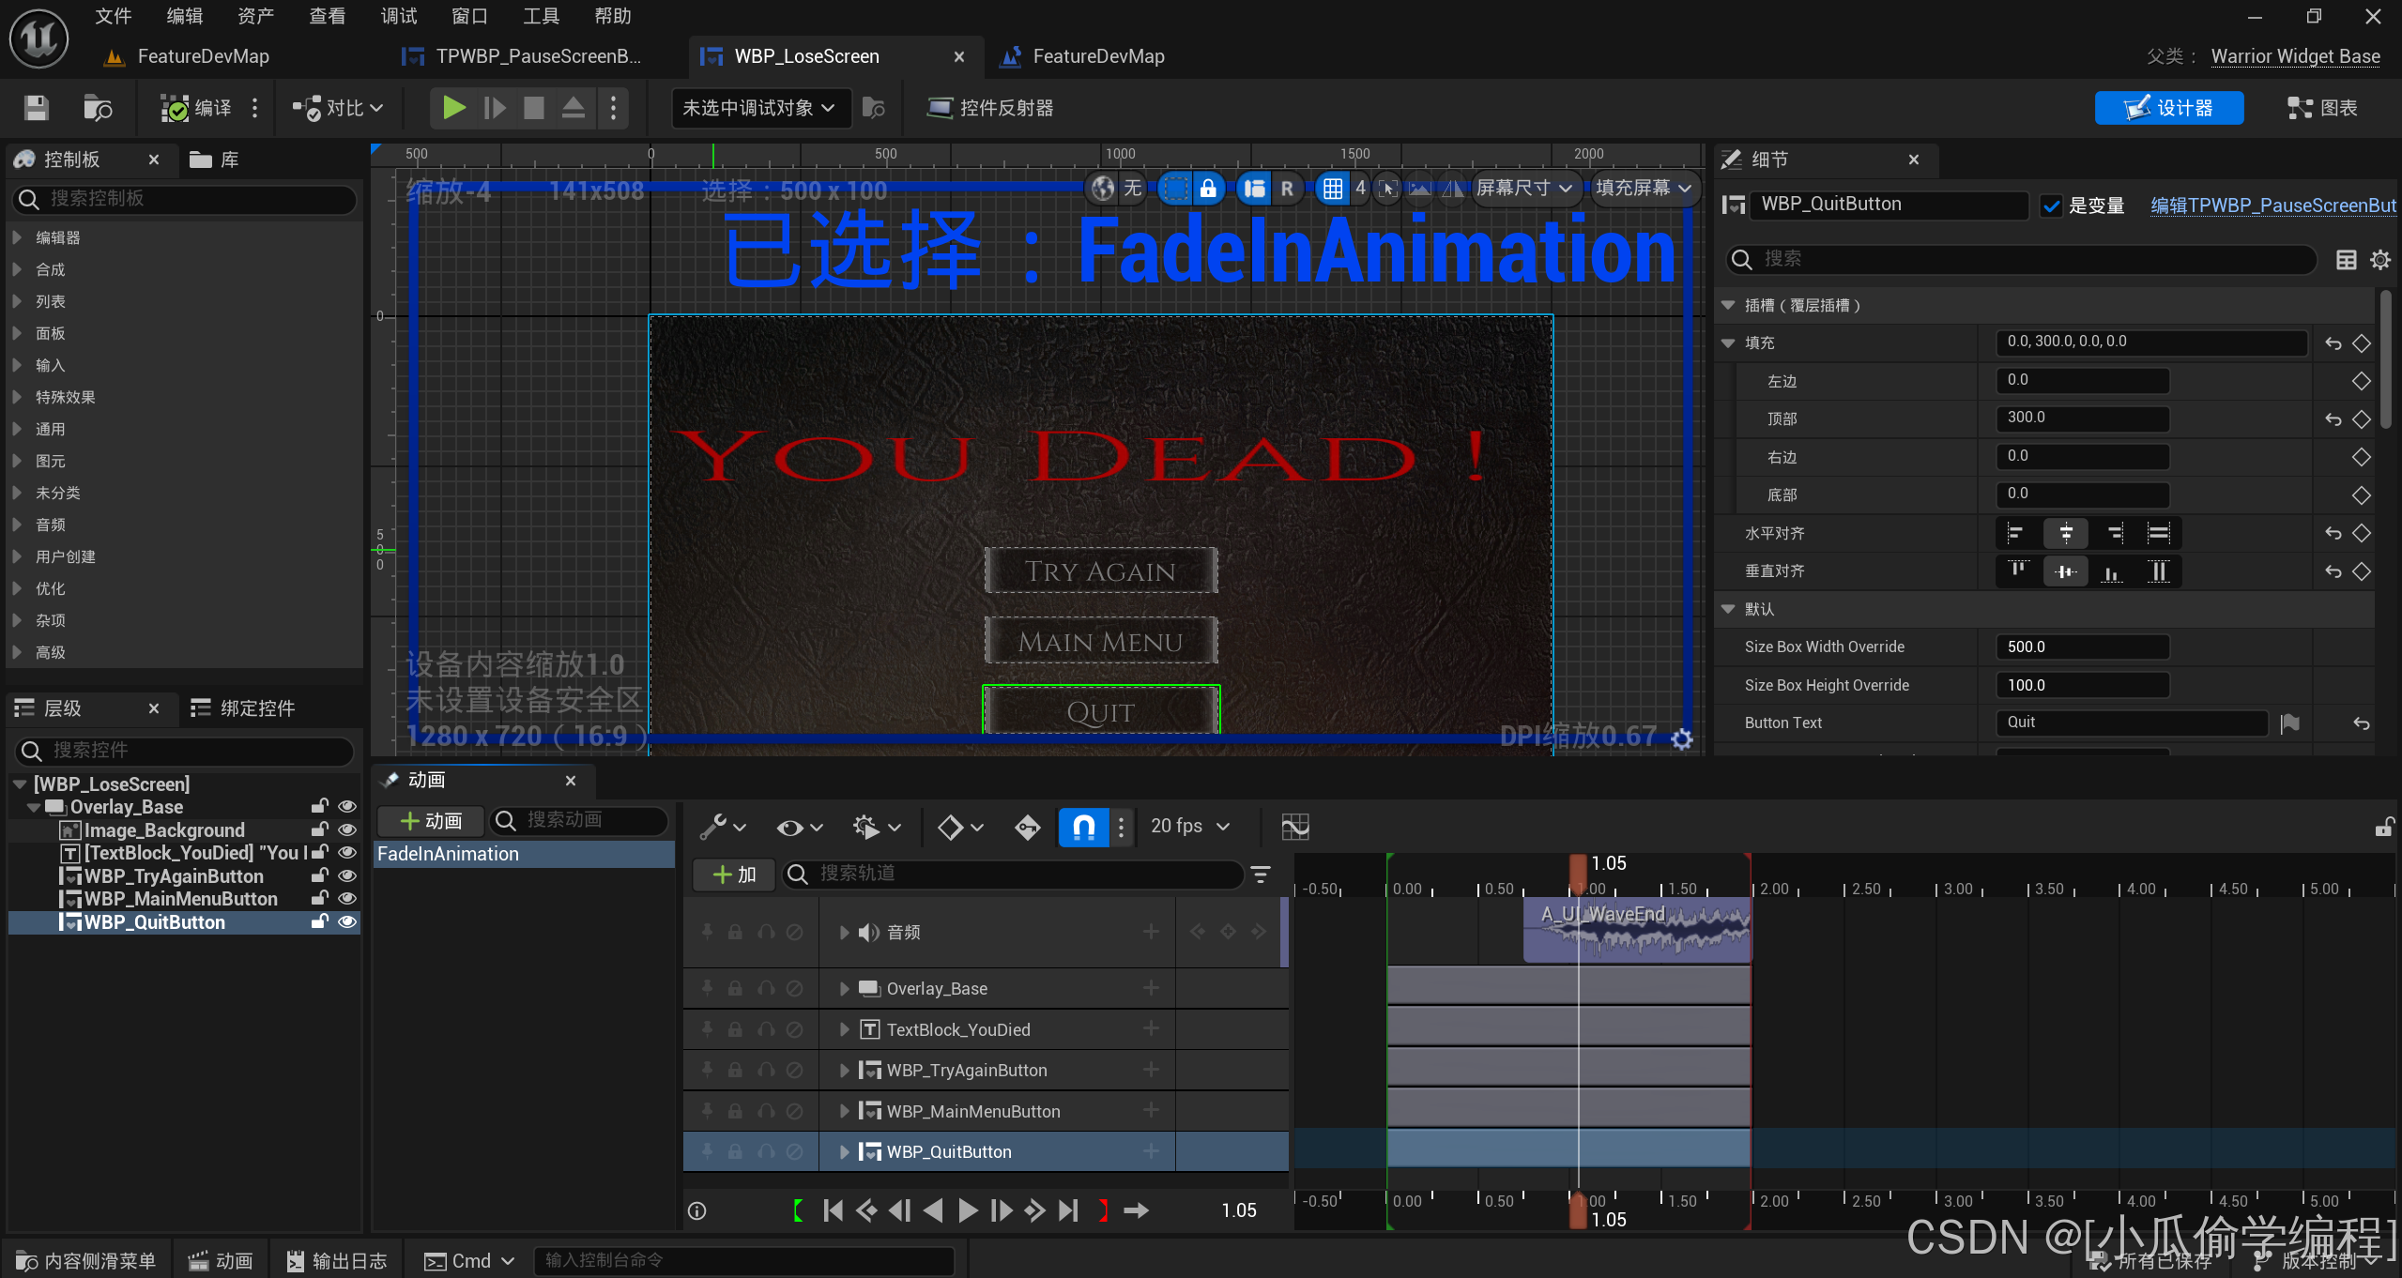The image size is (2402, 1278).
Task: Expand the TextBlock_YouDied timeline track
Action: coord(842,1028)
